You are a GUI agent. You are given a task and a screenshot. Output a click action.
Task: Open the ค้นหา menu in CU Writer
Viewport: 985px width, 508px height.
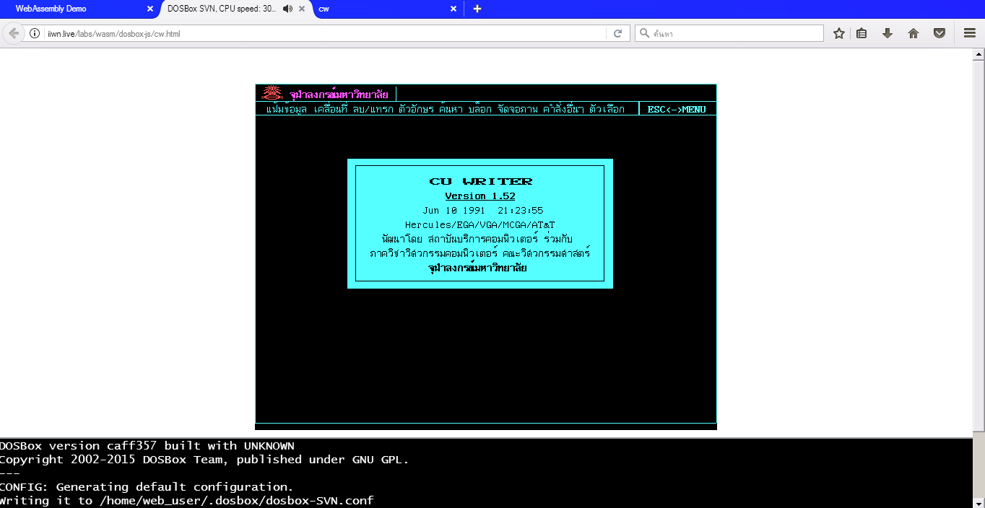tap(451, 109)
